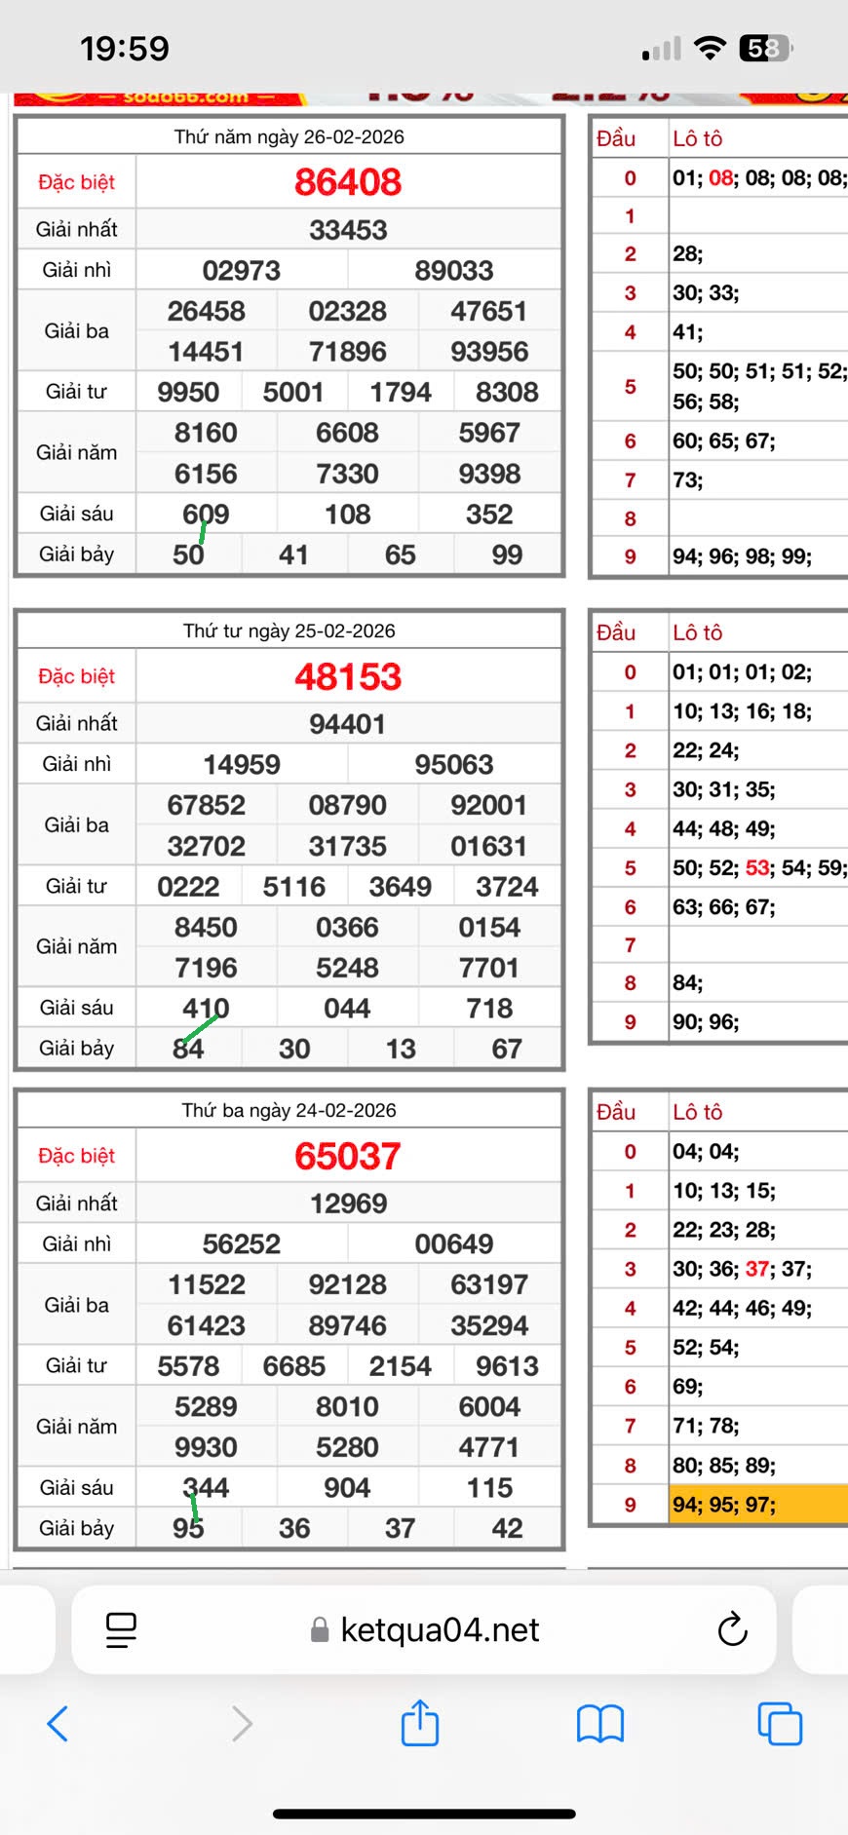Open the page reader menu icon
The height and width of the screenshot is (1835, 848).
coord(121,1629)
